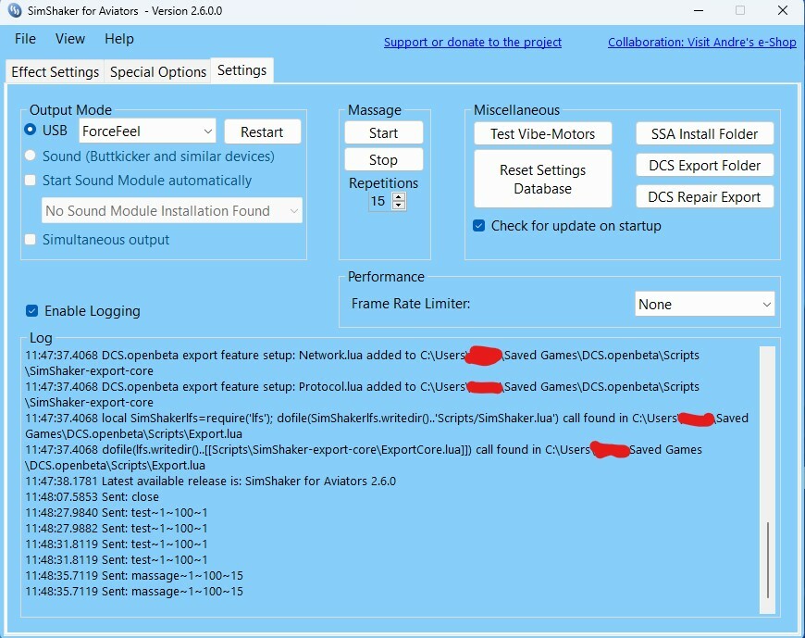Visit Andre's e-Shop collaboration link
The height and width of the screenshot is (638, 805).
701,42
